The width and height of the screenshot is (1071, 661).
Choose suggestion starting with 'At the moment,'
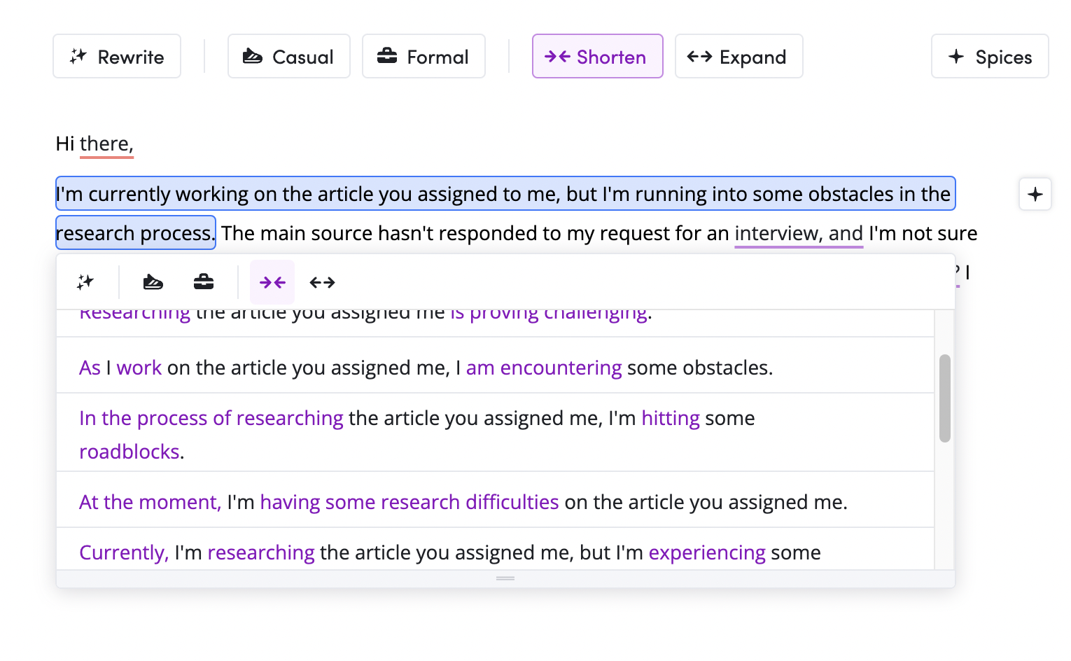pos(495,500)
